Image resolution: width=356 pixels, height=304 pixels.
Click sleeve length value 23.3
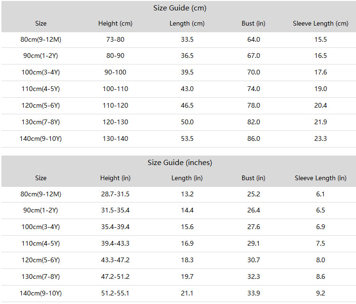(320, 138)
